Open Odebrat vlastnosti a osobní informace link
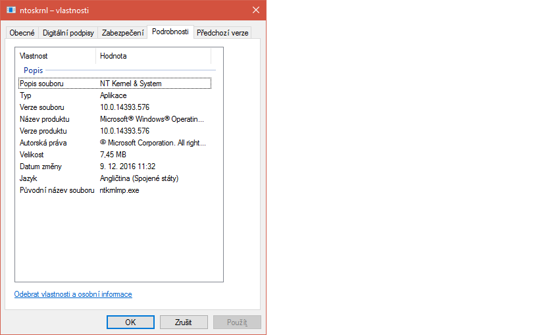 point(73,294)
